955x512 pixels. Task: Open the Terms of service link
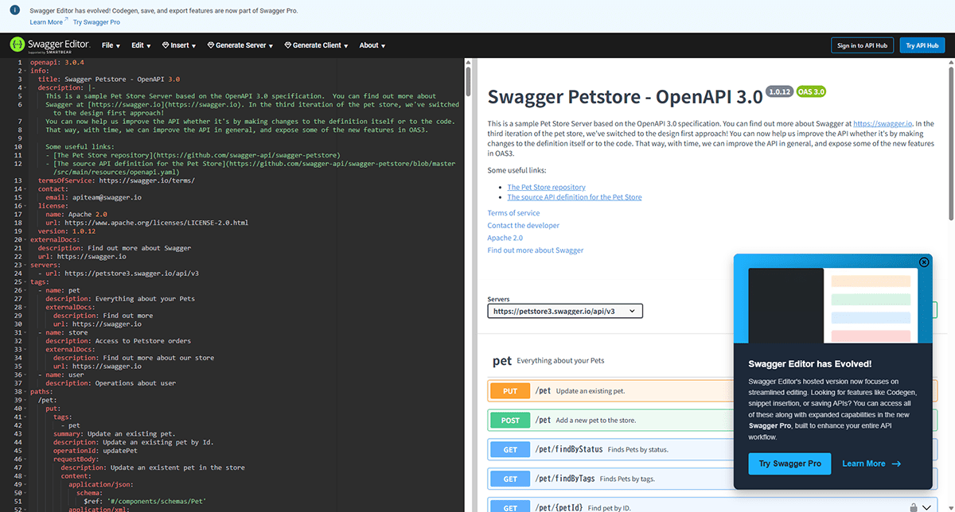tap(513, 212)
